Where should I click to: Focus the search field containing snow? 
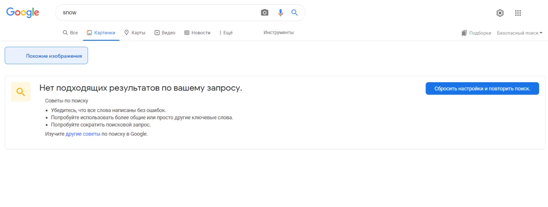tap(159, 13)
